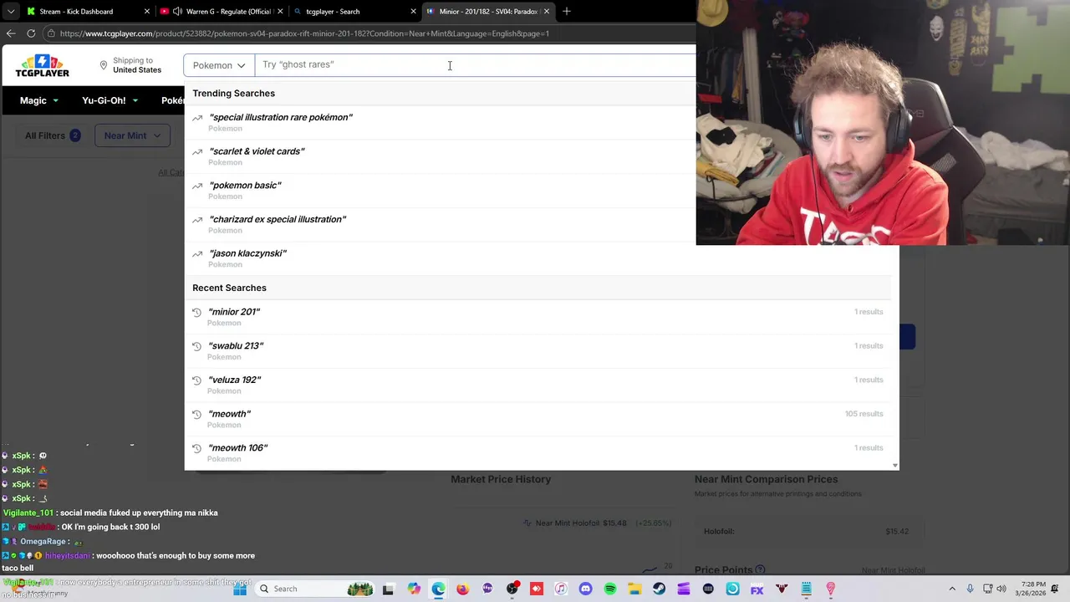The height and width of the screenshot is (602, 1070).
Task: Click history icon beside 'minior 201'
Action: click(x=197, y=312)
